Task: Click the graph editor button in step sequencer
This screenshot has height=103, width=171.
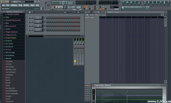Action: [x=75, y=12]
